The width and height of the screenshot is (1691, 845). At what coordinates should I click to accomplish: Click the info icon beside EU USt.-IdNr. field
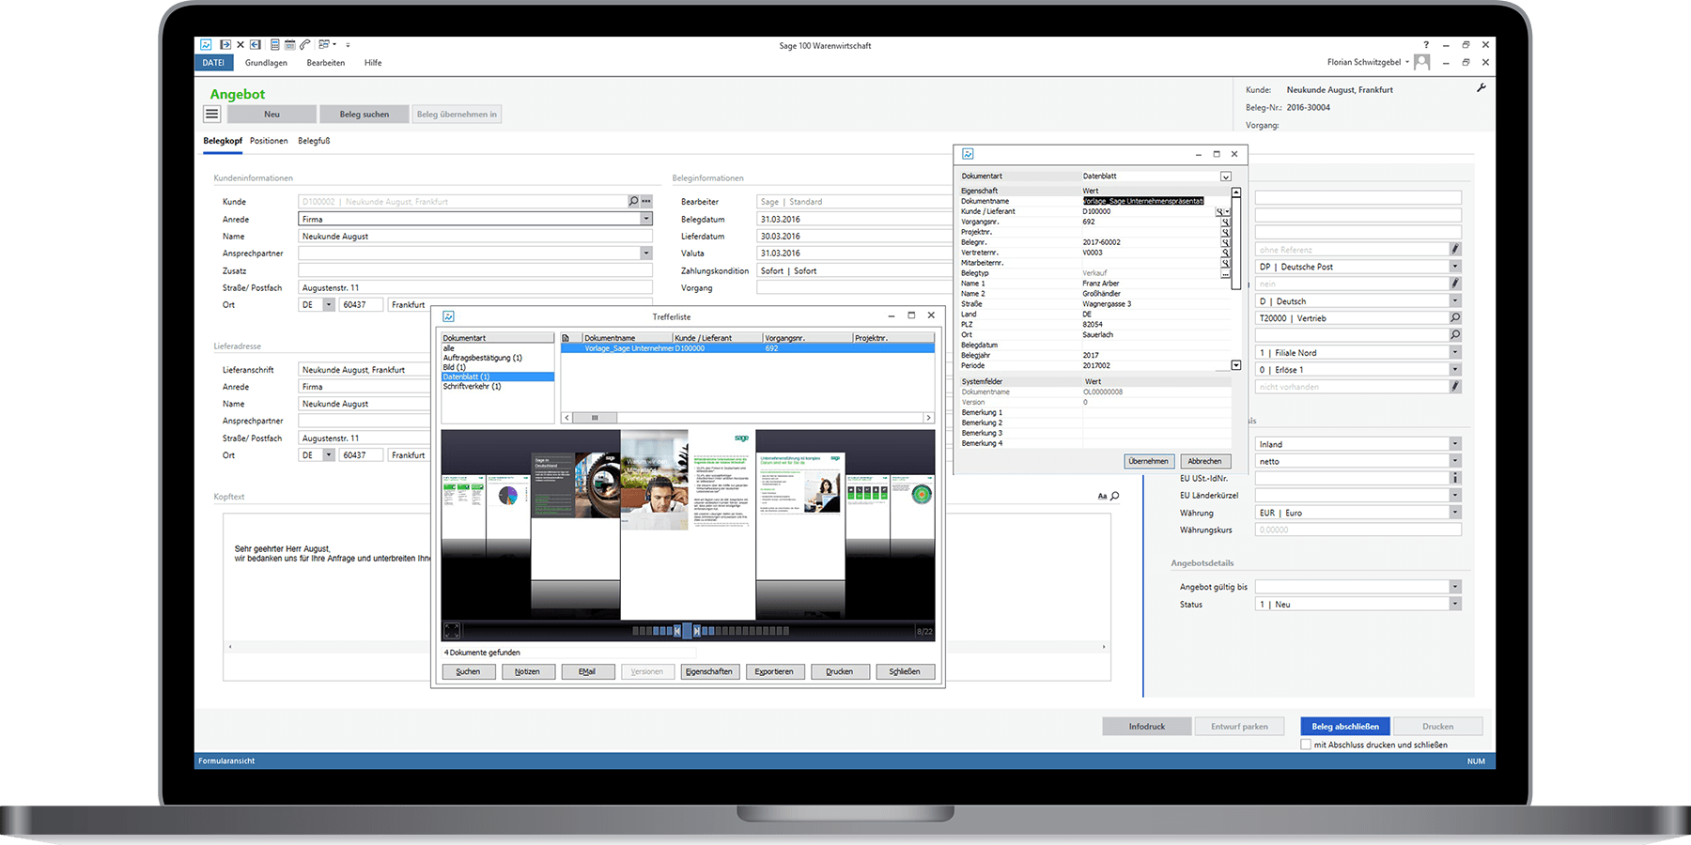click(1455, 478)
